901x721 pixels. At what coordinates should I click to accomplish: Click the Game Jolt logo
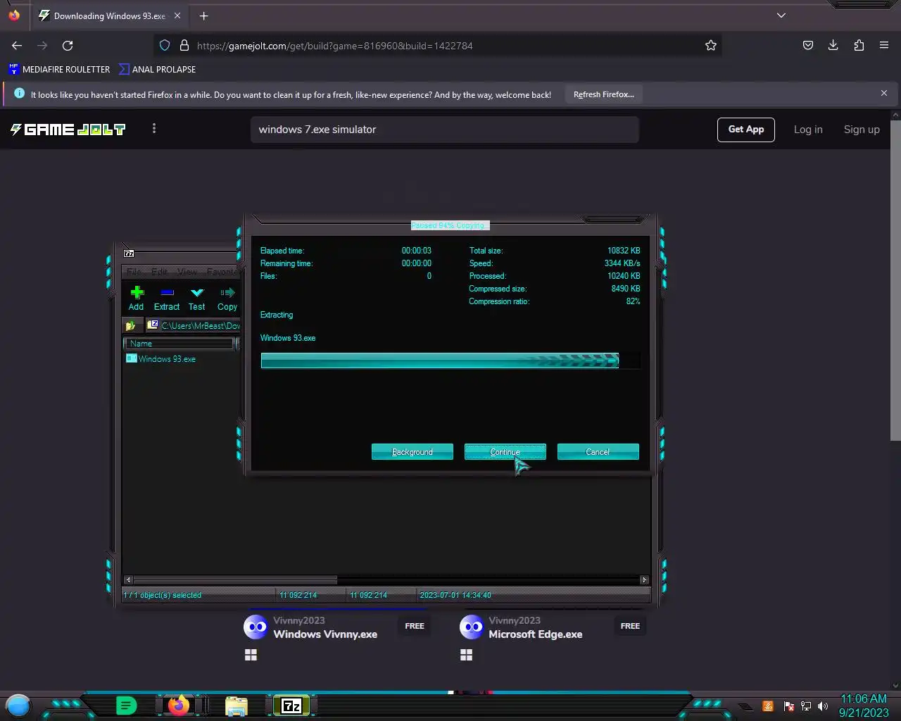[x=68, y=130]
